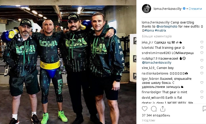Like the post with the heart icon
The image size is (206, 124).
[x=145, y=109]
